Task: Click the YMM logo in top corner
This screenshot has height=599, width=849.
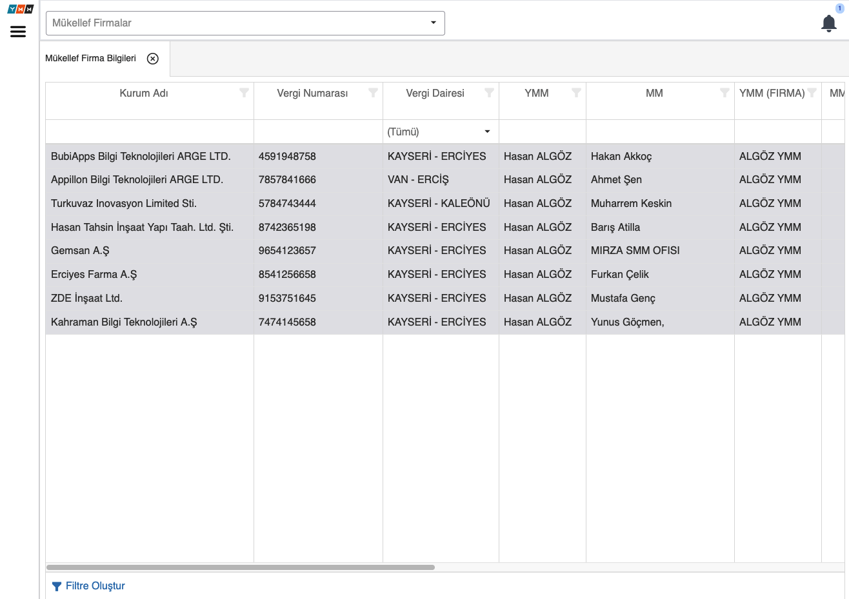Action: (x=20, y=9)
